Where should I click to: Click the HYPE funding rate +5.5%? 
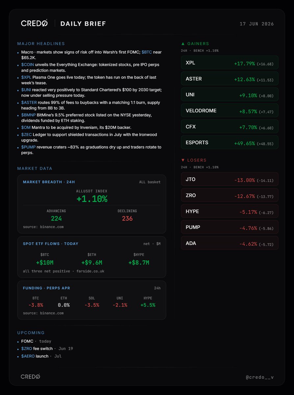148,305
